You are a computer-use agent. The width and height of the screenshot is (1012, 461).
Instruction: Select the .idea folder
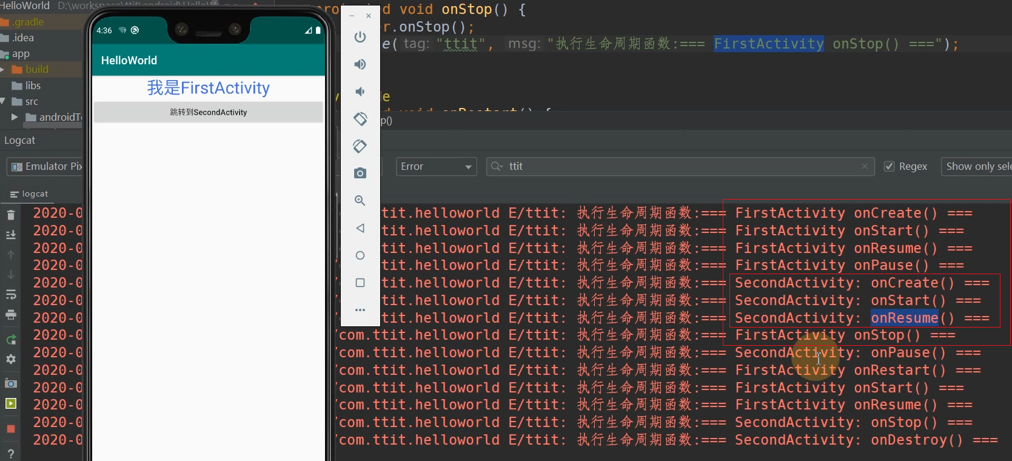tap(23, 38)
